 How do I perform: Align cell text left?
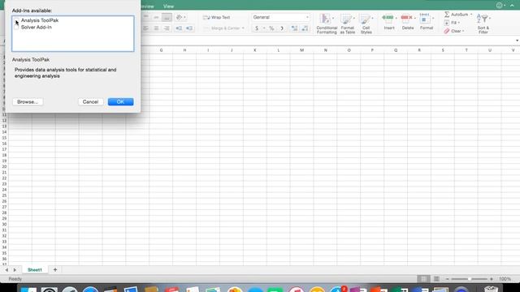[145, 28]
